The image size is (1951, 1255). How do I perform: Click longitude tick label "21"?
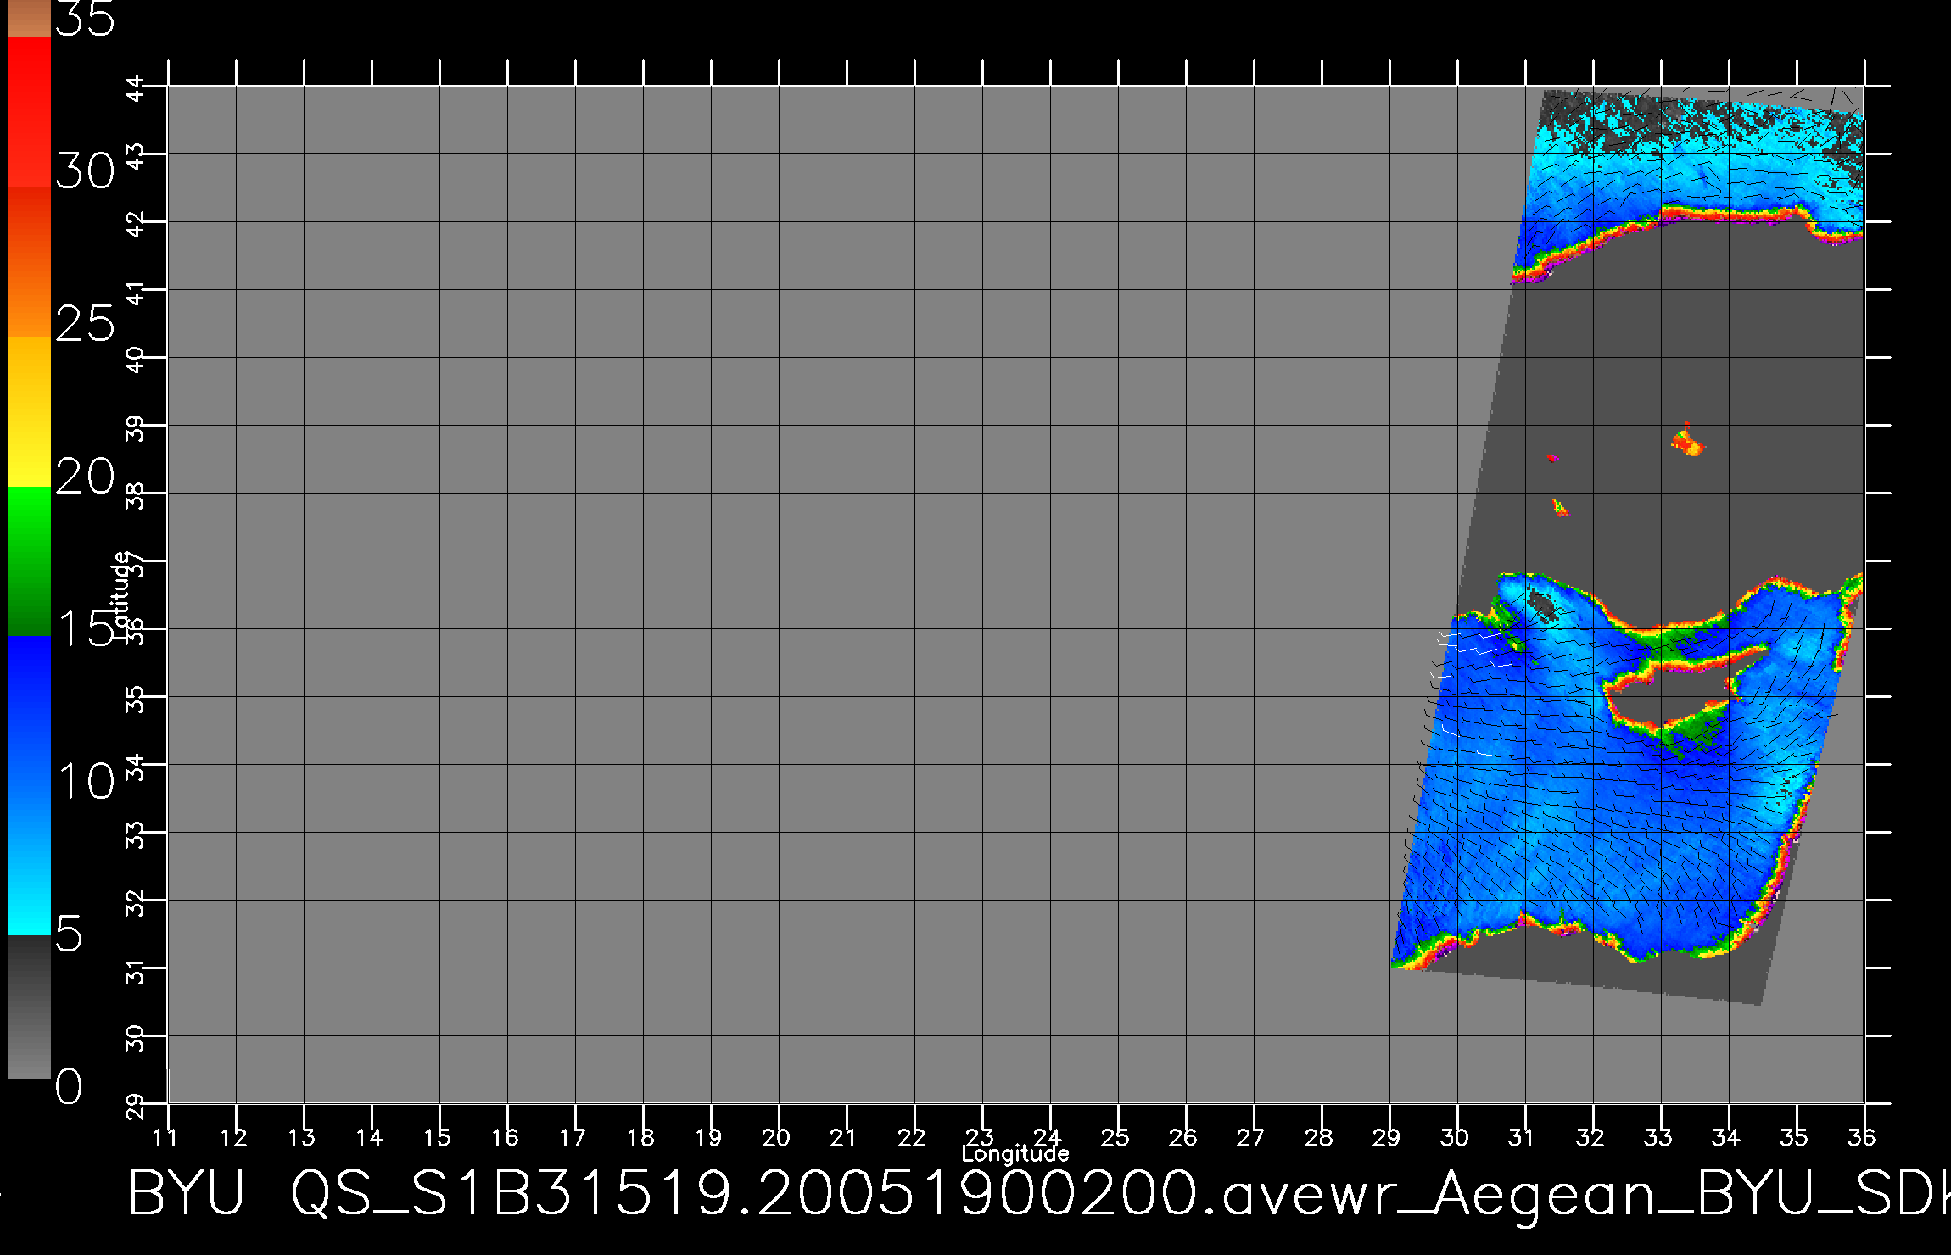(843, 1137)
